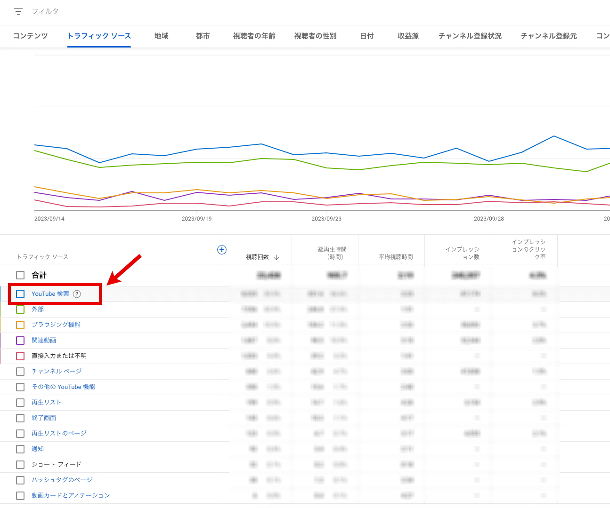Viewport: 610px width, 508px height.
Task: Open the 終了画面 link
Action: [x=44, y=418]
